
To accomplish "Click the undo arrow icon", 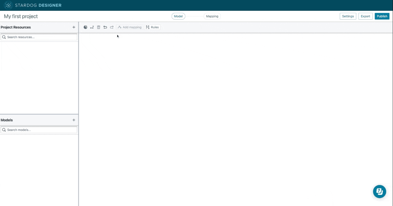I will [105, 27].
